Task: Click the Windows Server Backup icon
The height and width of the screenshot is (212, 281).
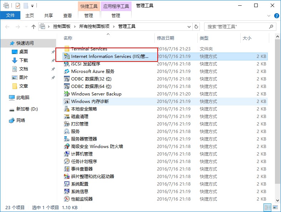Action: (x=67, y=94)
